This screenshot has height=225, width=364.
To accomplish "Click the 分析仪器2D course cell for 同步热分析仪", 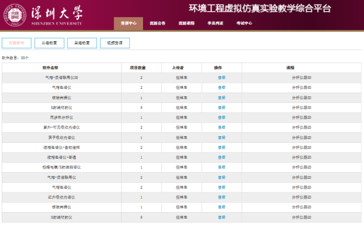I will click(x=301, y=117).
